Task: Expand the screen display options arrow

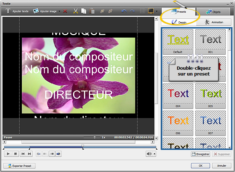Action: (157, 11)
